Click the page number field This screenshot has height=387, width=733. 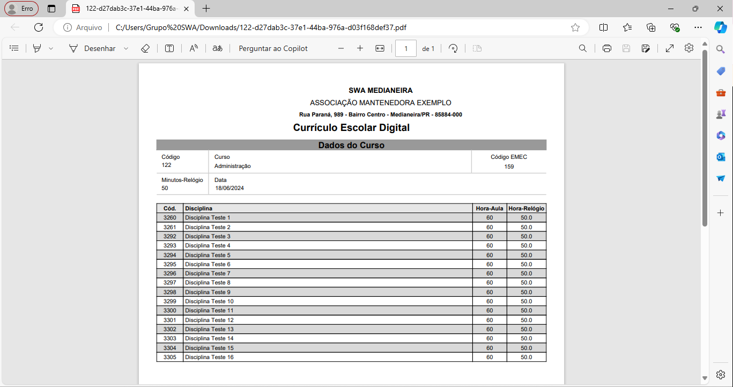[406, 48]
